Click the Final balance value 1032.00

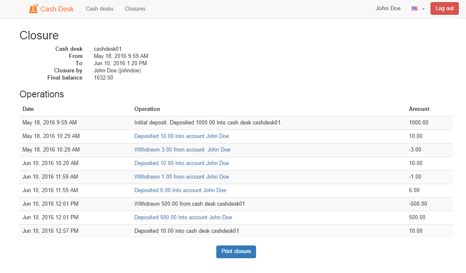[x=104, y=78]
